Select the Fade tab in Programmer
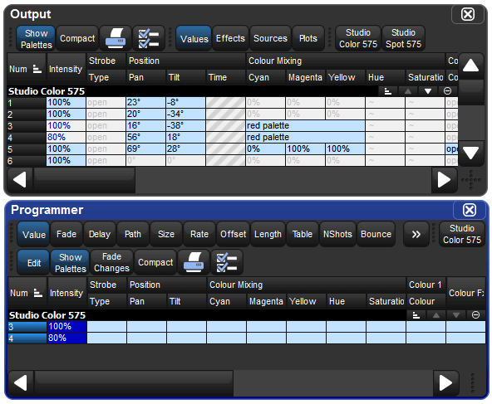Image resolution: width=492 pixels, height=404 pixels. tap(66, 234)
